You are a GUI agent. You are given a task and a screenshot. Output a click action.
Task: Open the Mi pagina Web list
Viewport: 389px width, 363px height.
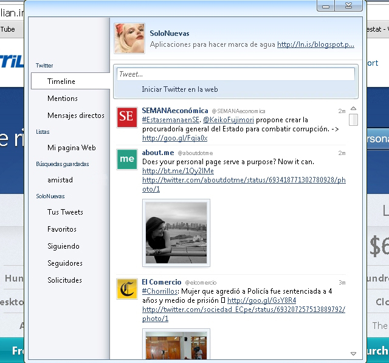pyautogui.click(x=72, y=148)
